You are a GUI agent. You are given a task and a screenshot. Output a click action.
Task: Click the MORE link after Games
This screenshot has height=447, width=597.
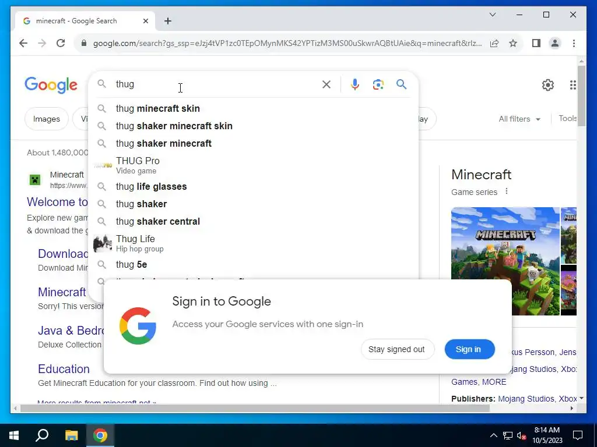(494, 382)
